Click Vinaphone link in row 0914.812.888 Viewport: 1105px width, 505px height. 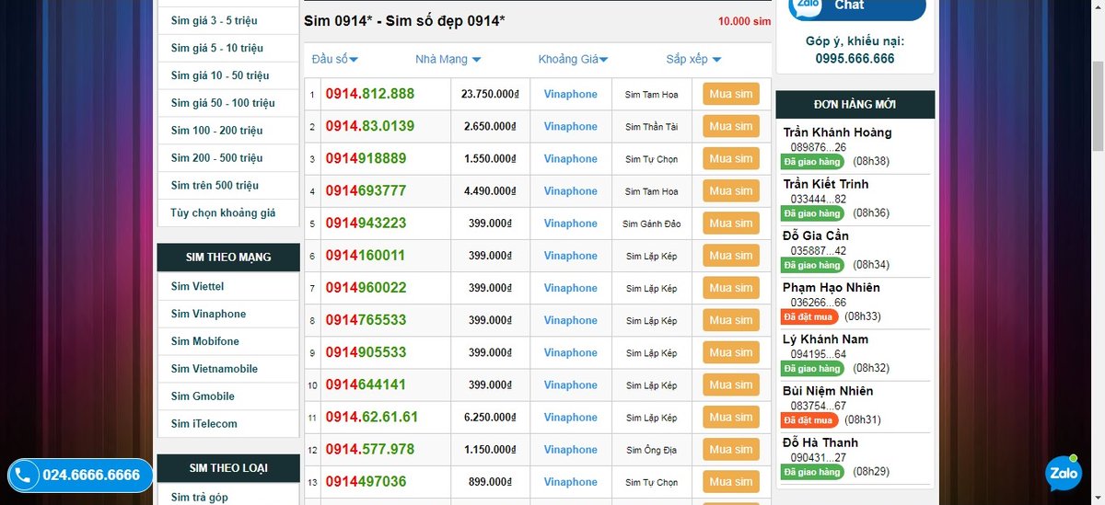(x=570, y=94)
